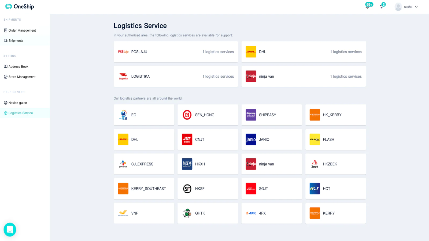The width and height of the screenshot is (429, 241).
Task: Click the HCT blue logo
Action: click(x=315, y=189)
